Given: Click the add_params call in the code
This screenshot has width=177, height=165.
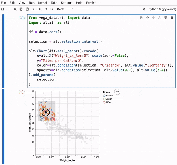Looking at the screenshot, I should click(x=43, y=75).
